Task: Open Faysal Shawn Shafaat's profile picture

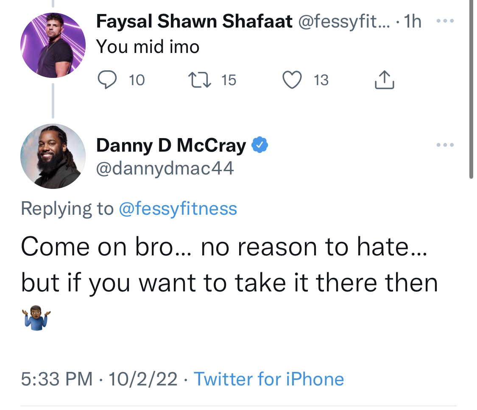Action: click(53, 45)
